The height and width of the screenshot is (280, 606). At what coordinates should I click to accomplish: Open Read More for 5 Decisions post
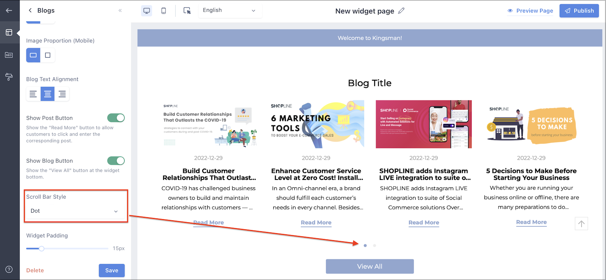click(x=531, y=222)
